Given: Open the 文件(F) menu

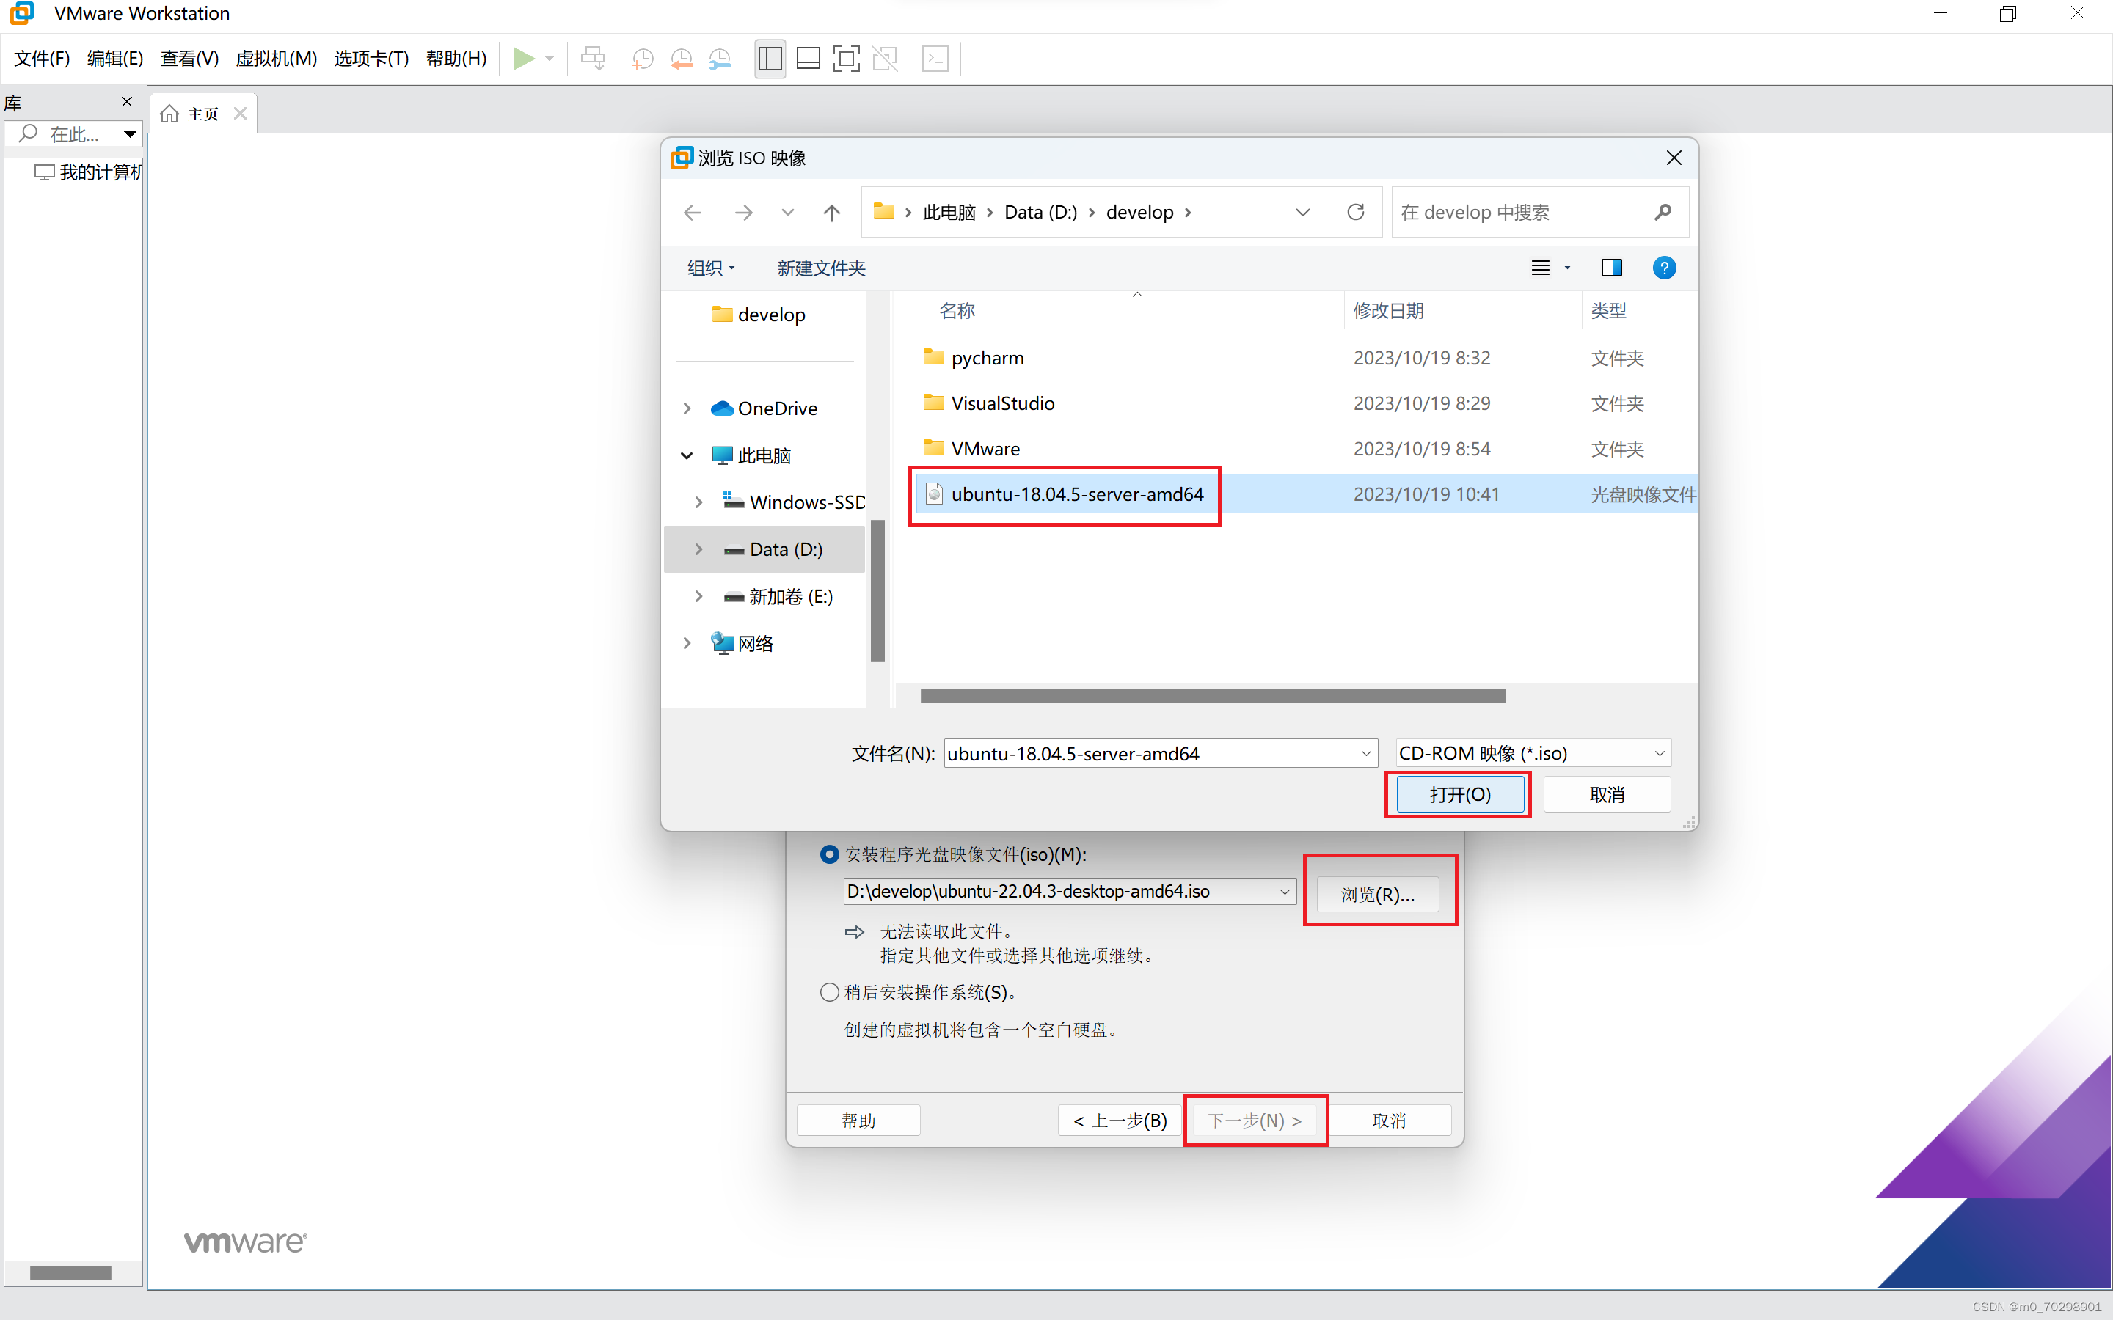Looking at the screenshot, I should pos(41,59).
